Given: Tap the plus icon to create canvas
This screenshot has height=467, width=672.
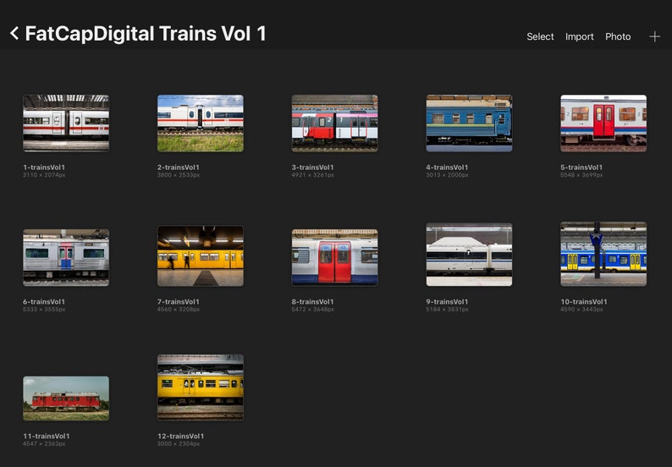Looking at the screenshot, I should pyautogui.click(x=654, y=37).
